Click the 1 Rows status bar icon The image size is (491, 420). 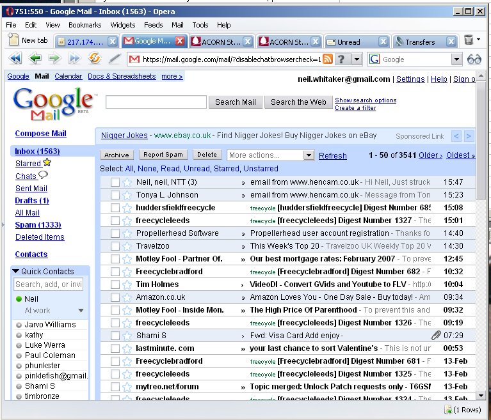(x=448, y=409)
